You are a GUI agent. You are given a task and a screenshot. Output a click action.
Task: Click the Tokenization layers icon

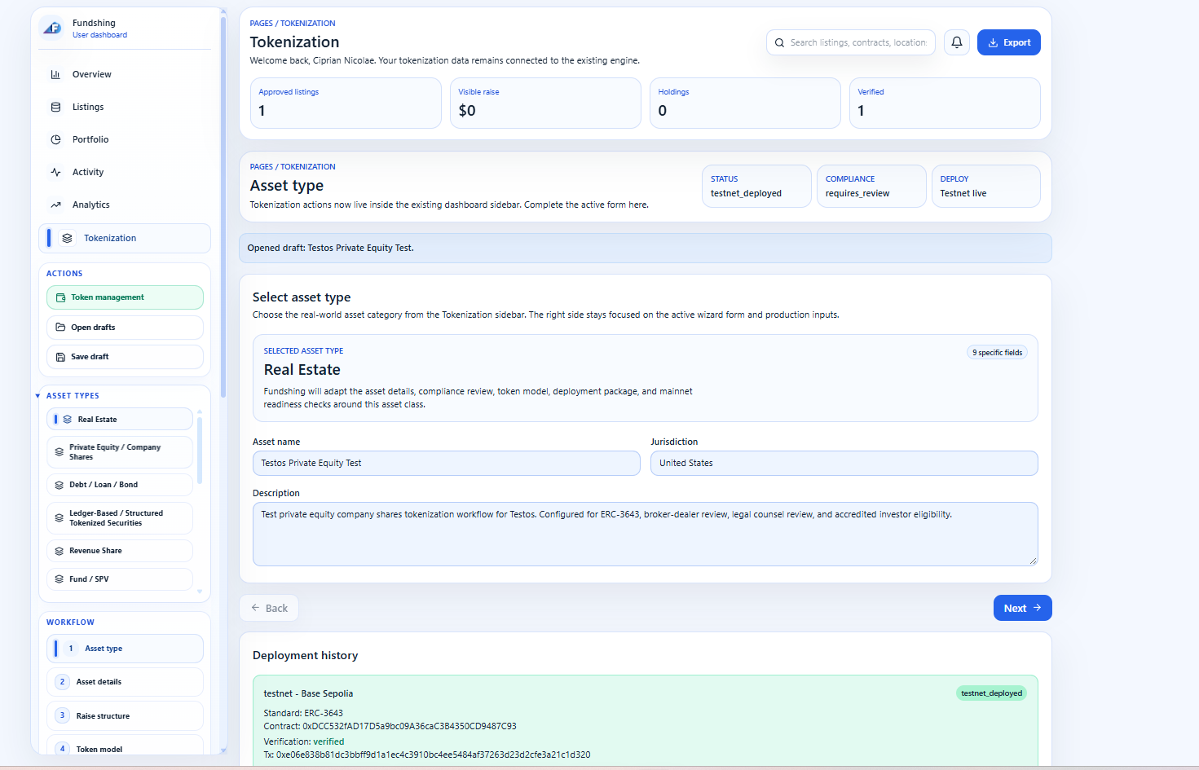(x=67, y=238)
